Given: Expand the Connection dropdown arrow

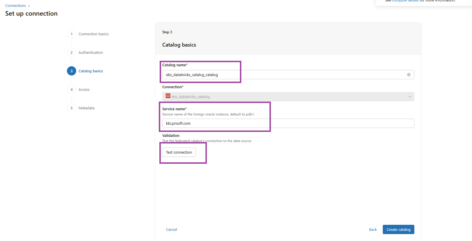Looking at the screenshot, I should (x=410, y=97).
